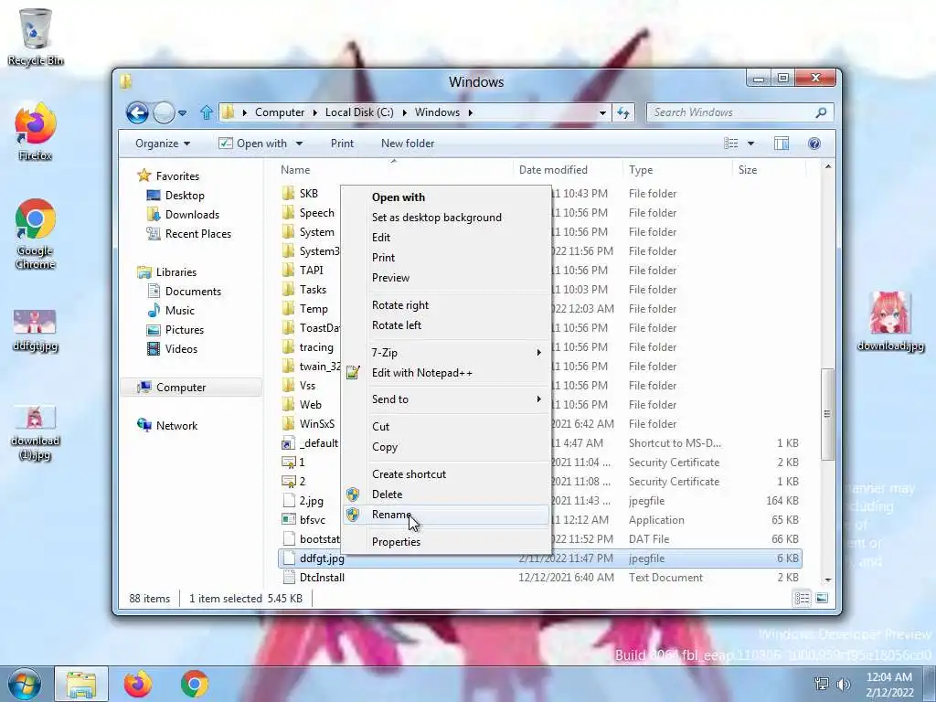Sort by the Type column header
Screen dimensions: 936x702
tap(677, 169)
